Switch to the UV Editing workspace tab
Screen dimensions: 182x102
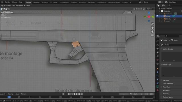coord(54,2)
